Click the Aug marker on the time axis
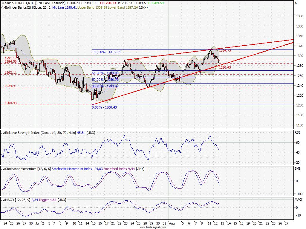Image resolution: width=306 pixels, height=229 pixels. (x=172, y=223)
